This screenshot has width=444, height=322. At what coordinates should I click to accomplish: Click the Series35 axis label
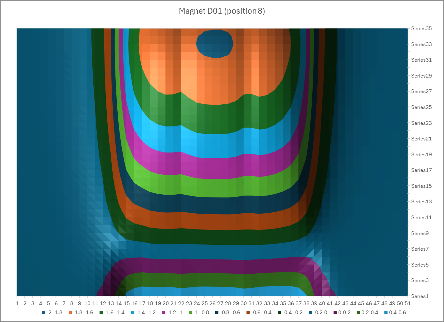(x=421, y=29)
